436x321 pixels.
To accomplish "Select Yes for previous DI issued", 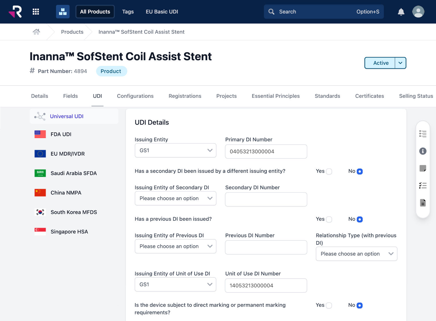I will 329,219.
